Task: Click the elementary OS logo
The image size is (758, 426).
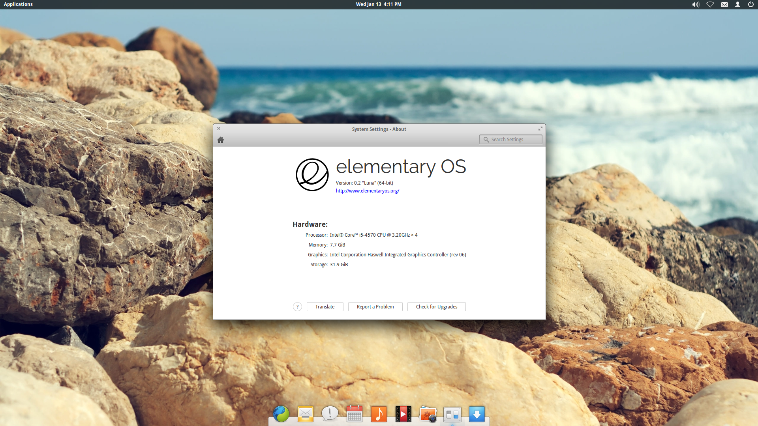Action: coord(312,175)
